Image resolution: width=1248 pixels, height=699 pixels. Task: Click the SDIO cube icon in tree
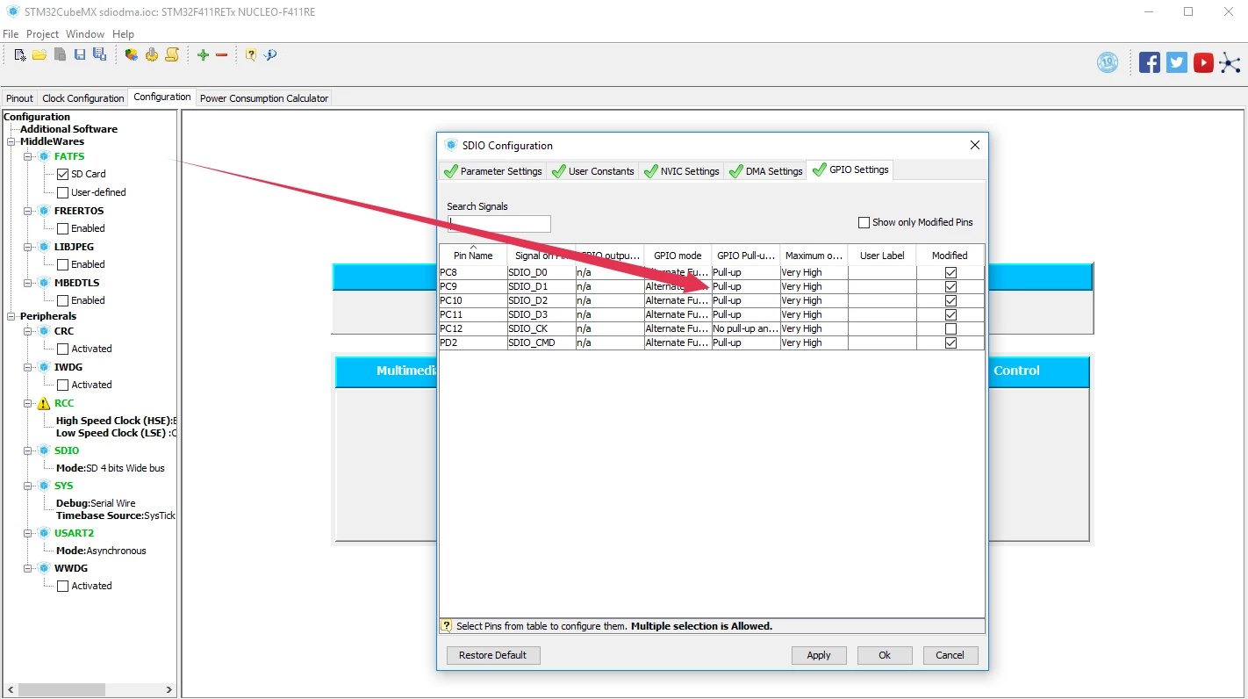point(44,450)
